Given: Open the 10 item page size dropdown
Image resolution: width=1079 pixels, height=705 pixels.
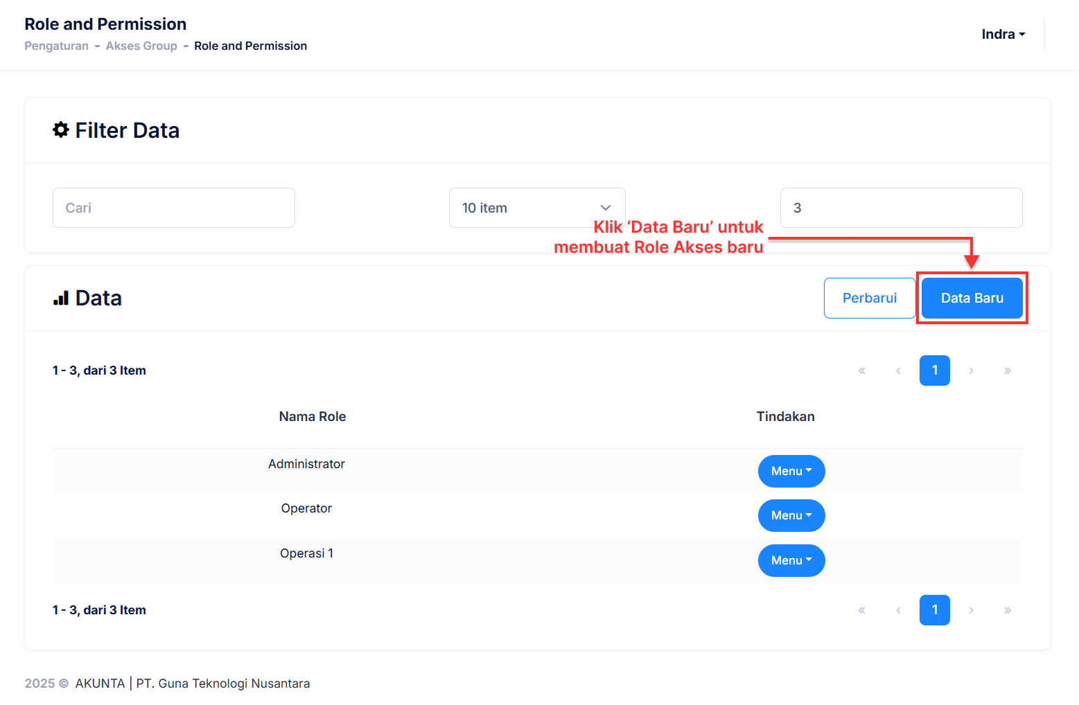Looking at the screenshot, I should pos(536,208).
